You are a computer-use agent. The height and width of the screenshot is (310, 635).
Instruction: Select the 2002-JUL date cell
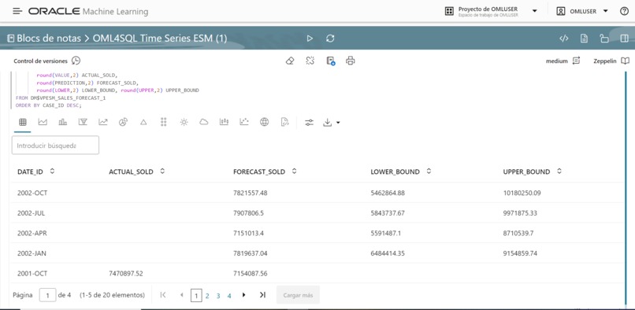coord(32,213)
